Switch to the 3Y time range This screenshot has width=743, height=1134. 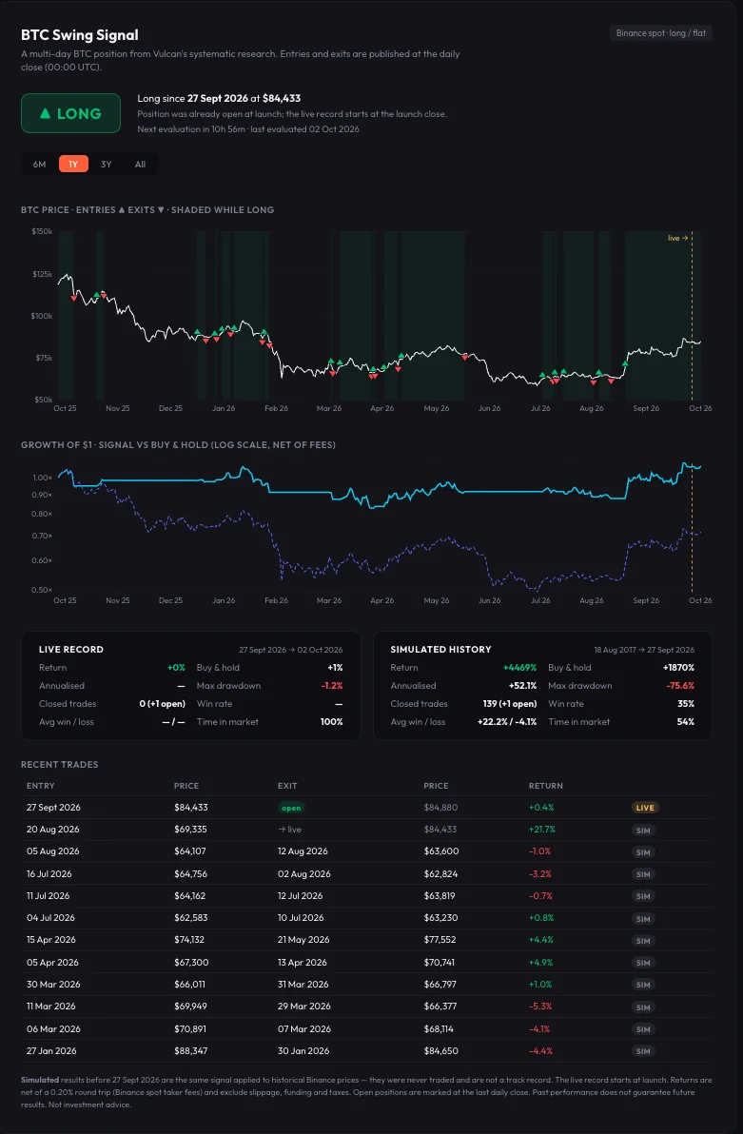click(x=107, y=165)
